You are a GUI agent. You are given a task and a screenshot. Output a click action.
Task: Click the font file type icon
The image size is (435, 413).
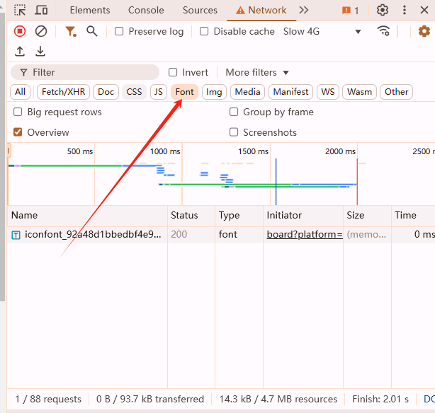coord(16,235)
